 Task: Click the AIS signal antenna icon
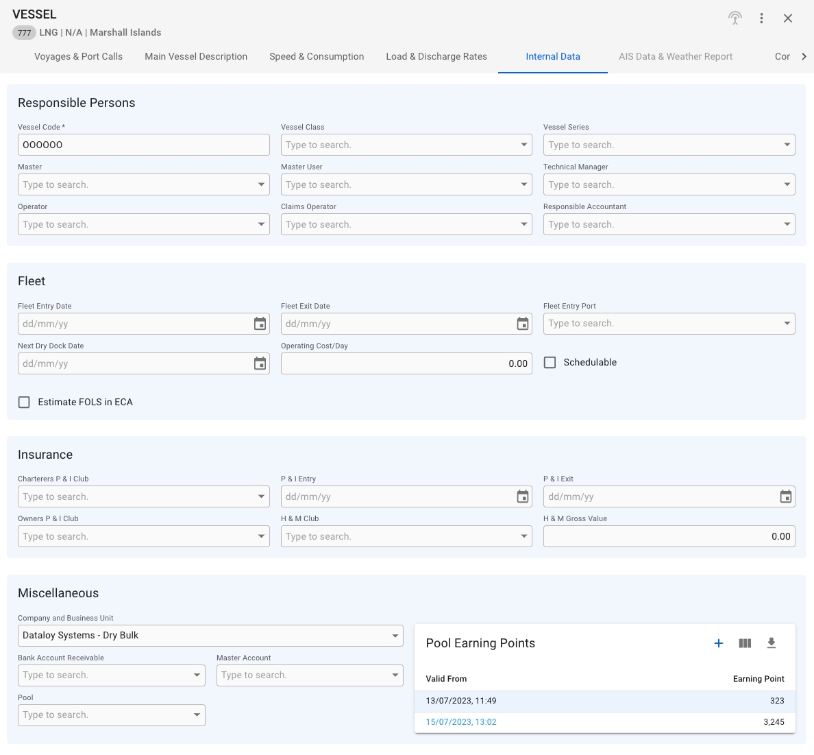click(735, 19)
